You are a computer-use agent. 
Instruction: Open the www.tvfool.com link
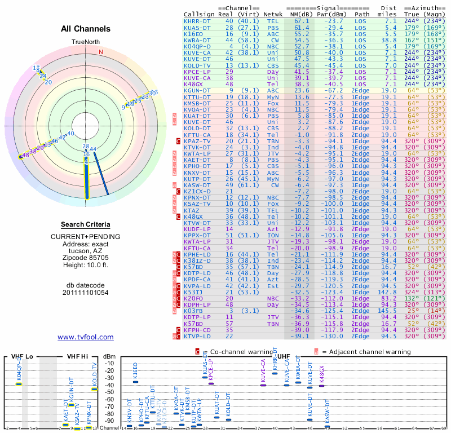click(x=86, y=337)
